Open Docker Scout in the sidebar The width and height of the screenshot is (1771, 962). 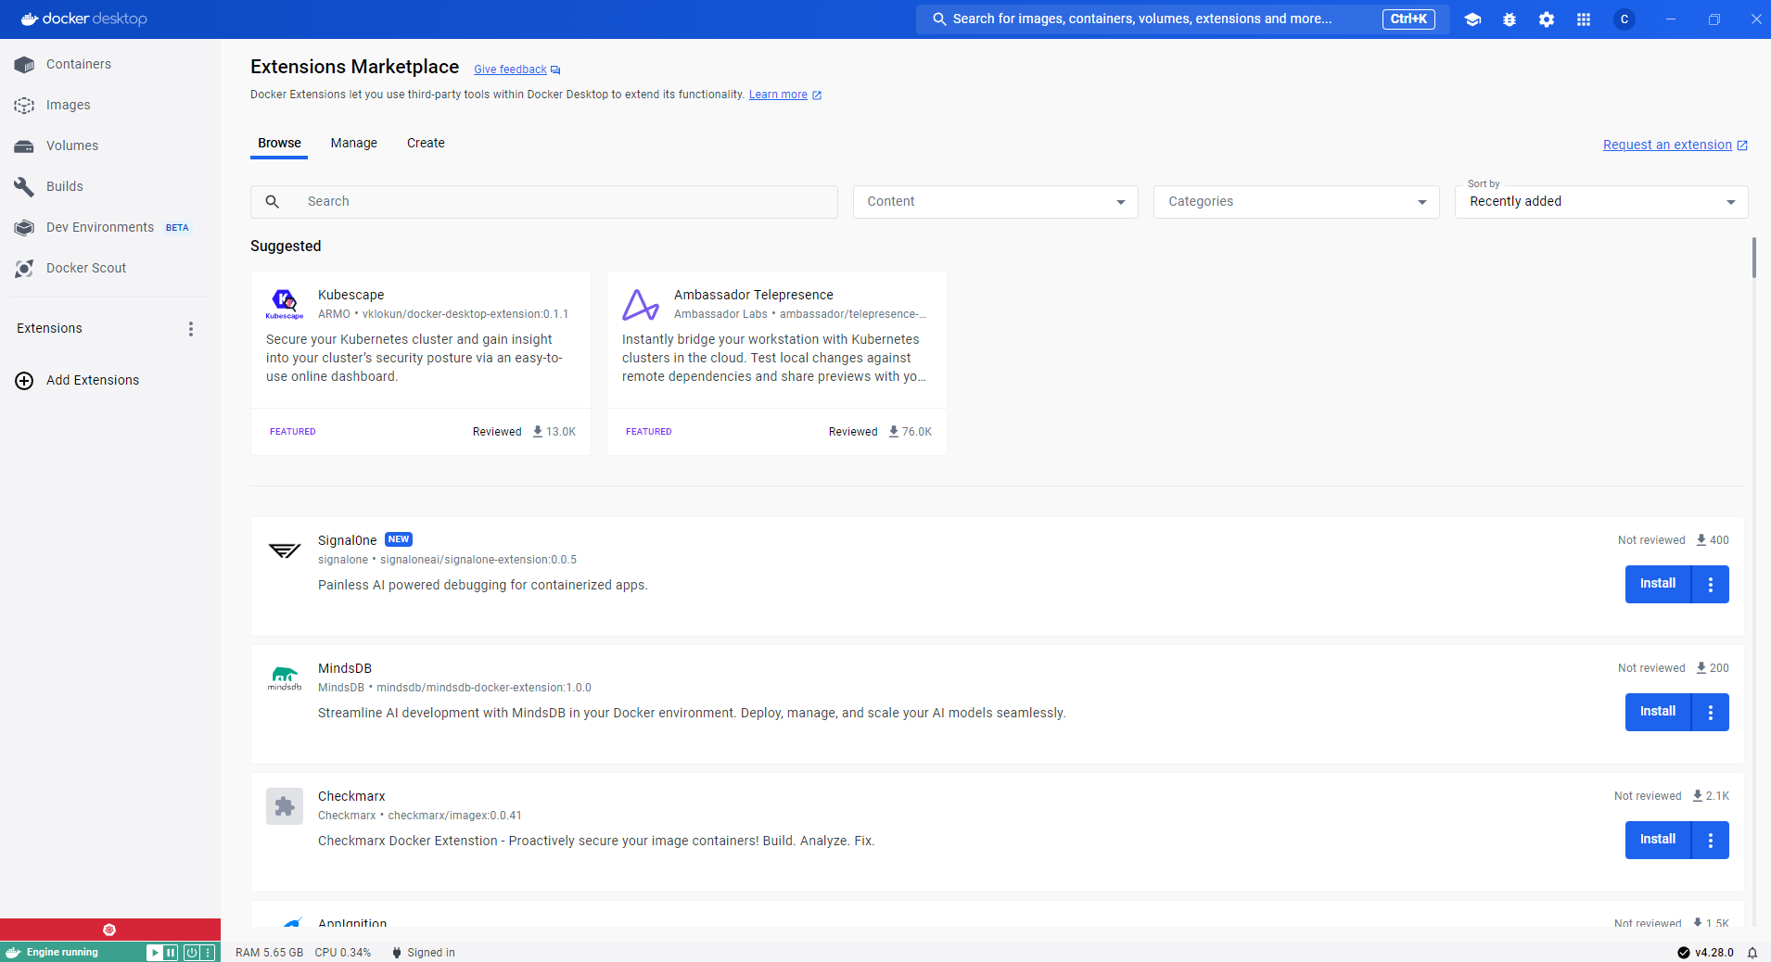110,269
